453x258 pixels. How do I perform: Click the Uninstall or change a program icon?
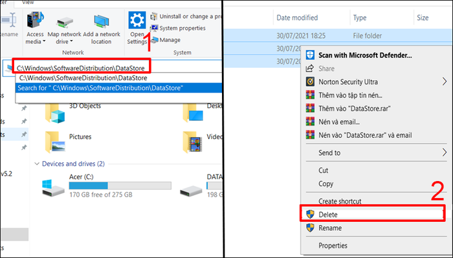coord(154,16)
